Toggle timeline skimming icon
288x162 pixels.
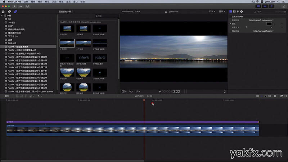click(258, 96)
